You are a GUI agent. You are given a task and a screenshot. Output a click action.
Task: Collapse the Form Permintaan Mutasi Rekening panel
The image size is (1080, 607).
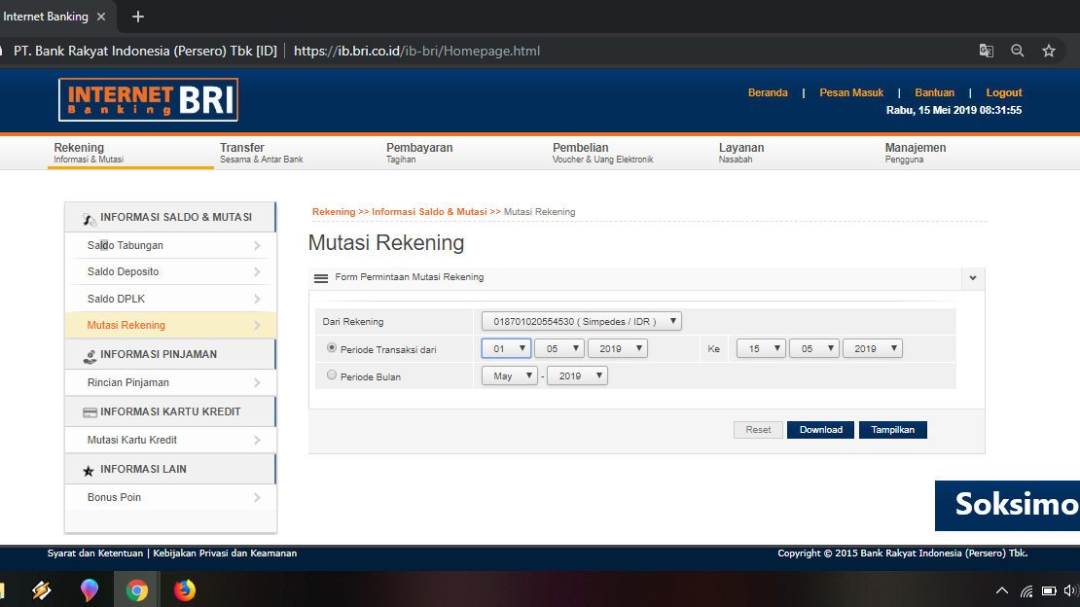[973, 278]
